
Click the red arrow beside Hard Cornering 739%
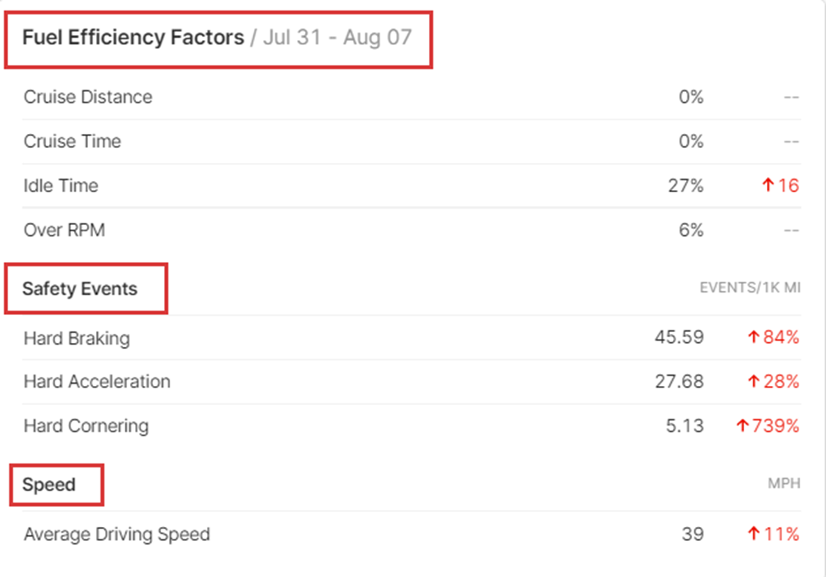742,426
